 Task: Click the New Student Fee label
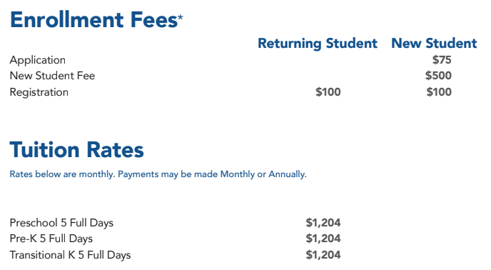tap(52, 76)
